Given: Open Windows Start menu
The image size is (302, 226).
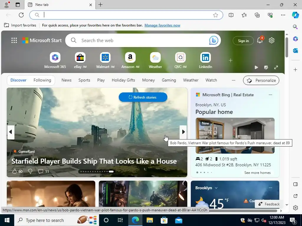Looking at the screenshot, I should 7,220.
